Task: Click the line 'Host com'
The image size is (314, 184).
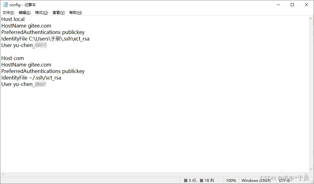Action: [13, 58]
